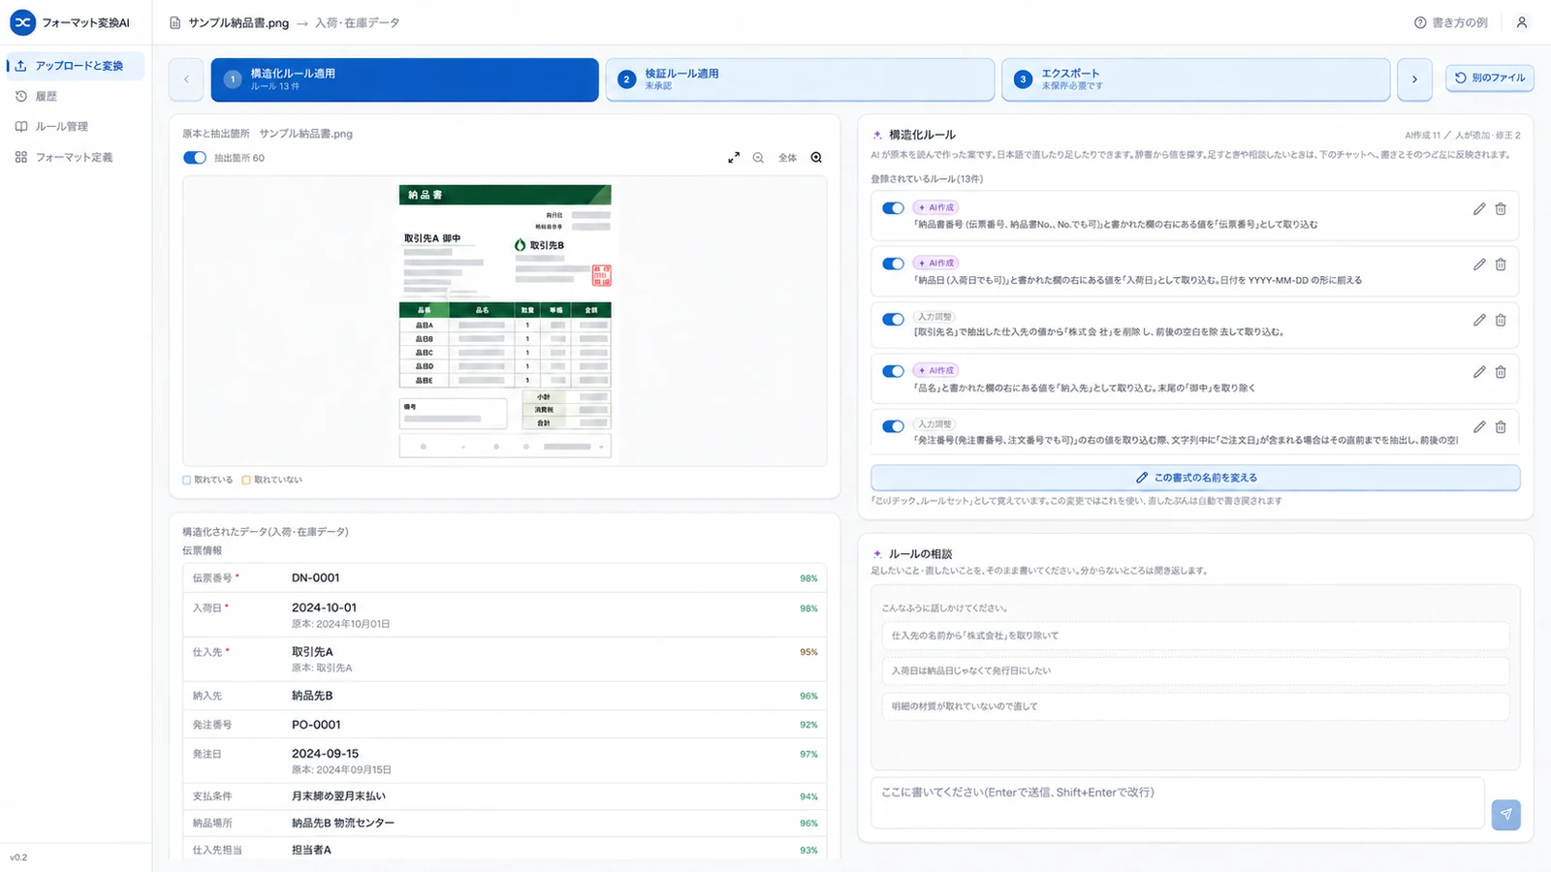
Task: Switch to the 検証ルール適用 step
Action: (x=800, y=79)
